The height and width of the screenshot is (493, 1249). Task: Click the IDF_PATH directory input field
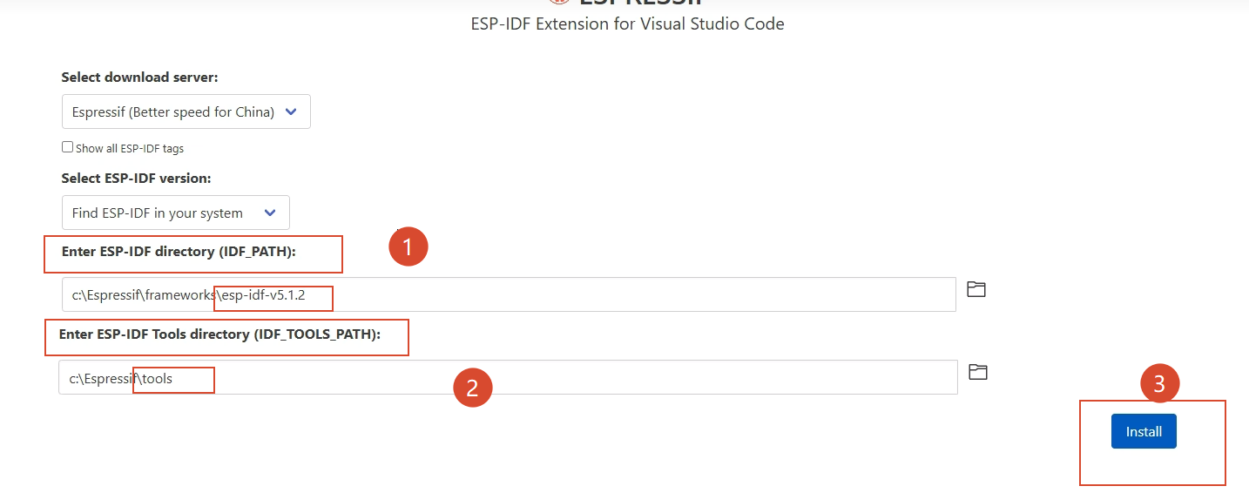[509, 294]
